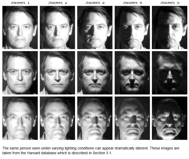Click the Subset 1 column heading

coord(20,2)
